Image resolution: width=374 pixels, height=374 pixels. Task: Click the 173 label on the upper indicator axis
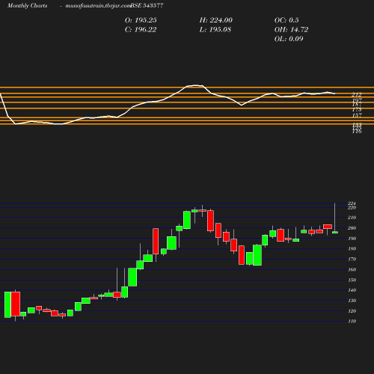click(x=357, y=109)
